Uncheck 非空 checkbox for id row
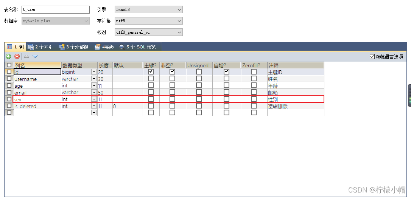The image size is (411, 197). [x=172, y=71]
